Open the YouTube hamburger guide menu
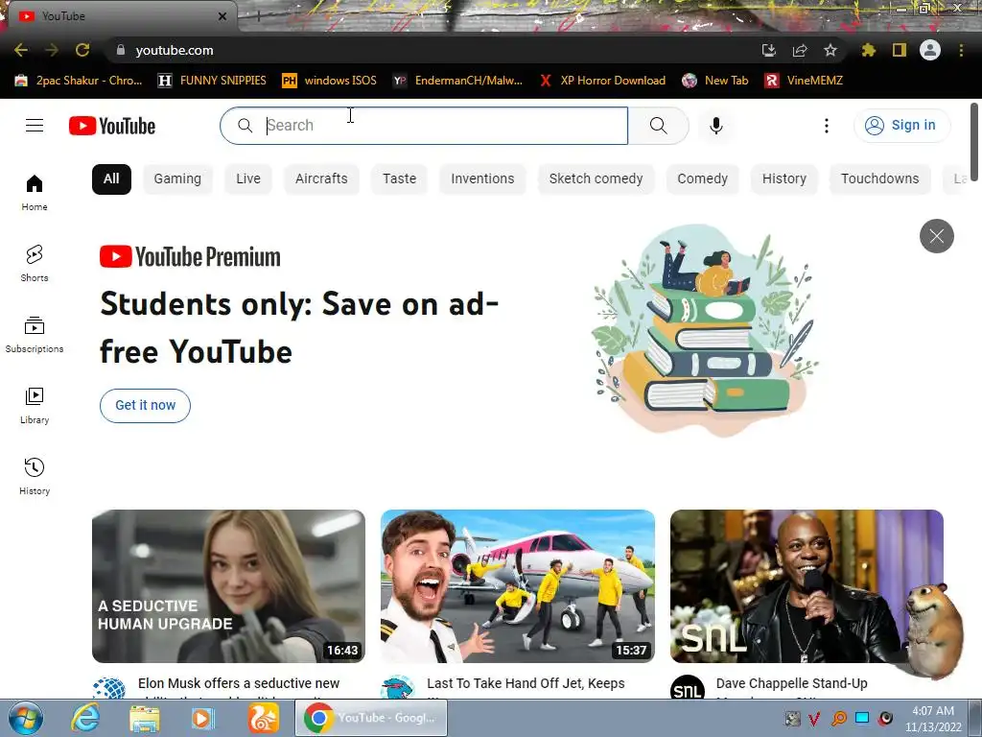 [x=35, y=126]
